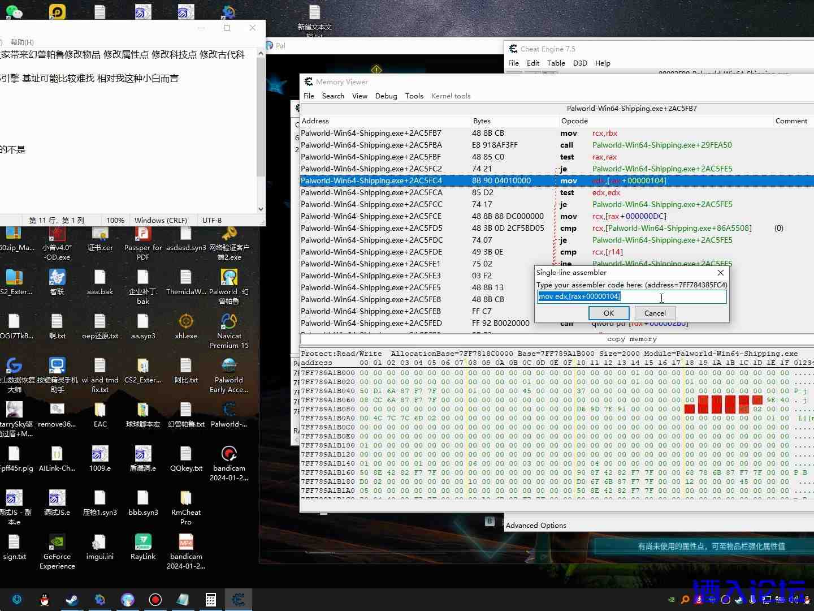The width and height of the screenshot is (814, 611).
Task: Click the assembler code text field
Action: (x=631, y=296)
